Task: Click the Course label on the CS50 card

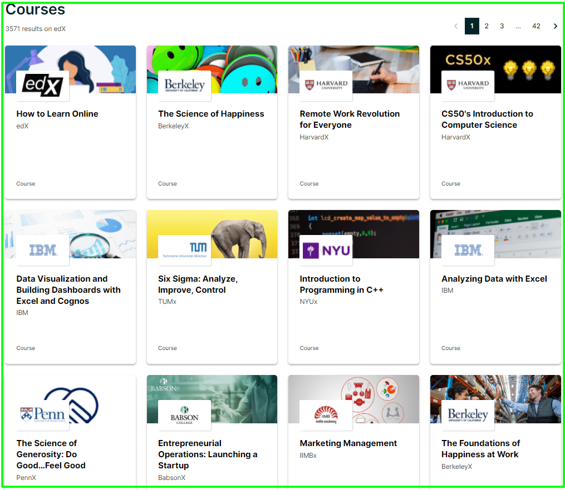Action: [x=451, y=184]
